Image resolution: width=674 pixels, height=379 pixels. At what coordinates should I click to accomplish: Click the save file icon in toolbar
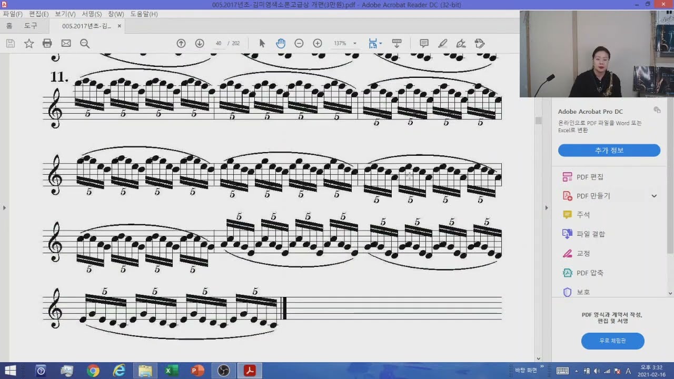(x=11, y=43)
